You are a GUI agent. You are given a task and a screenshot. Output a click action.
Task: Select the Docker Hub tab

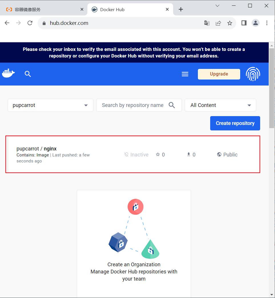pyautogui.click(x=130, y=9)
